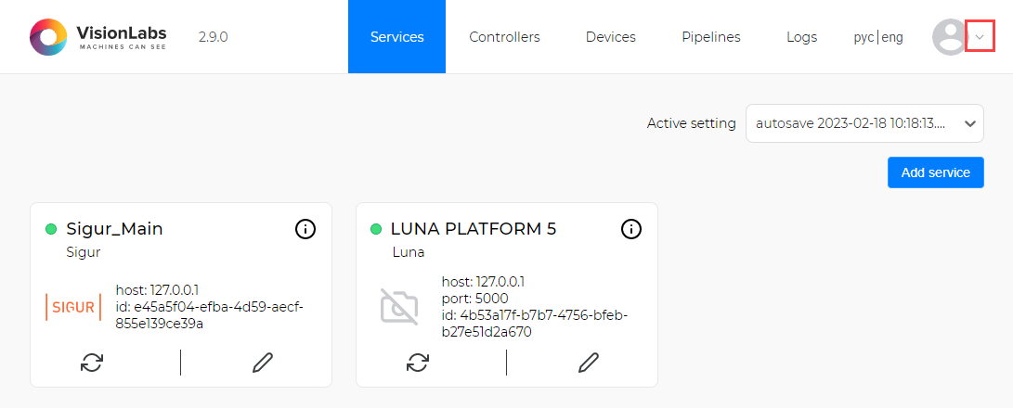This screenshot has height=408, width=1013.
Task: Open info for LUNA PLATFORM 5
Action: pos(631,228)
